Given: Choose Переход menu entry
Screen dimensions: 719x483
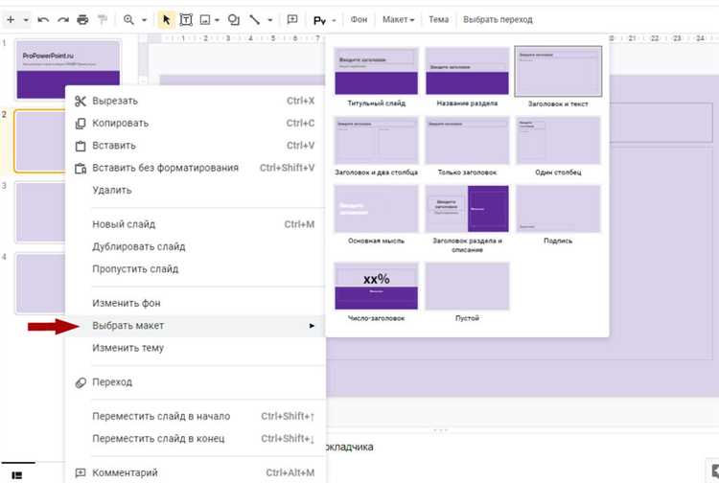Looking at the screenshot, I should [x=196, y=382].
